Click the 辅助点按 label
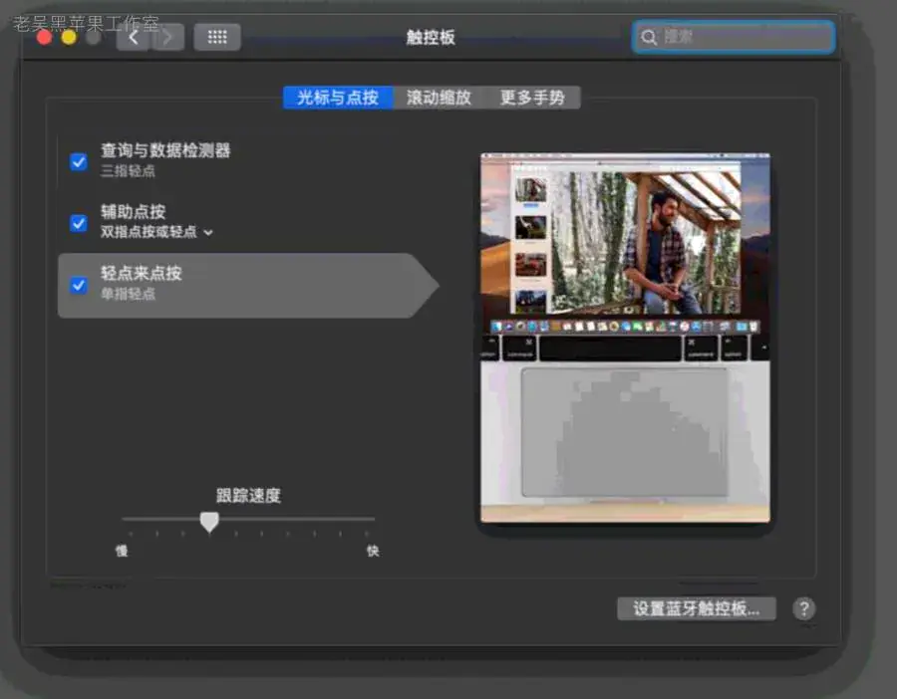 133,211
